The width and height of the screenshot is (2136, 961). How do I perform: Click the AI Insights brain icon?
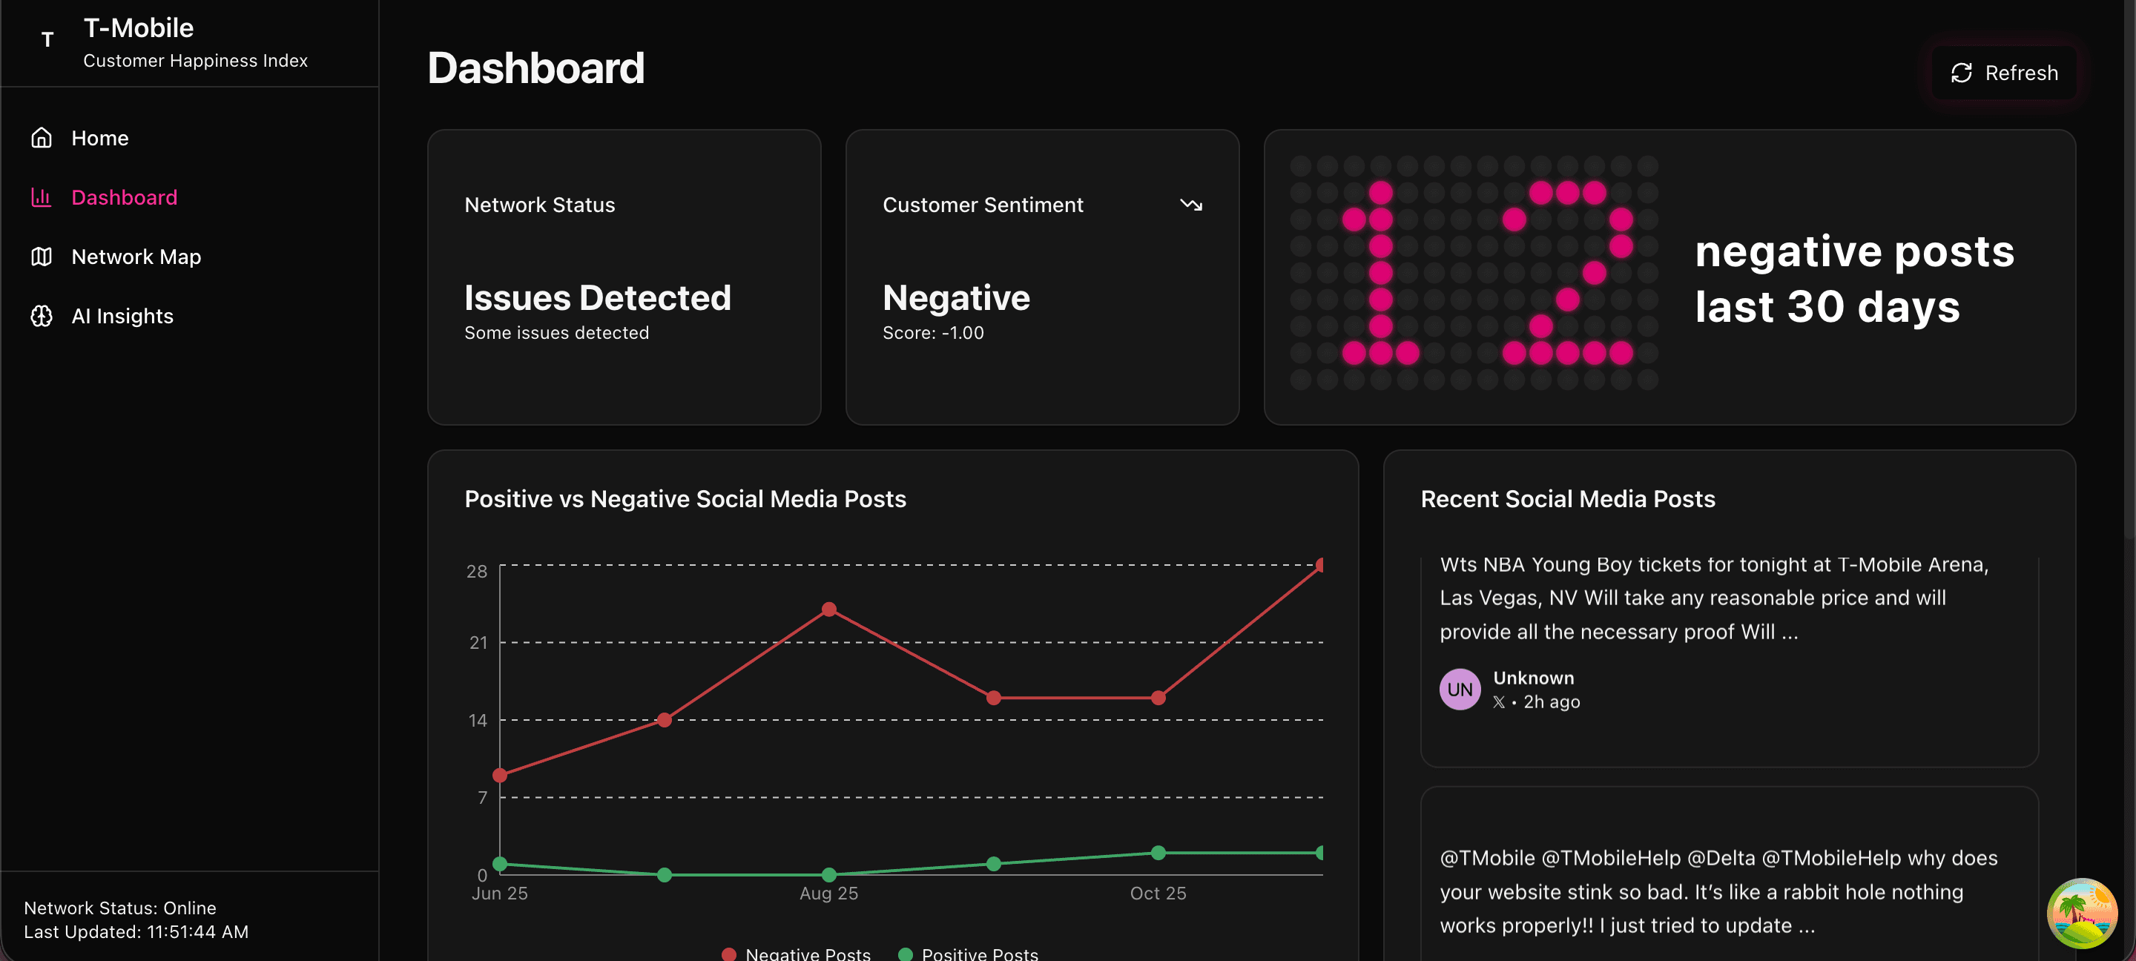tap(42, 316)
